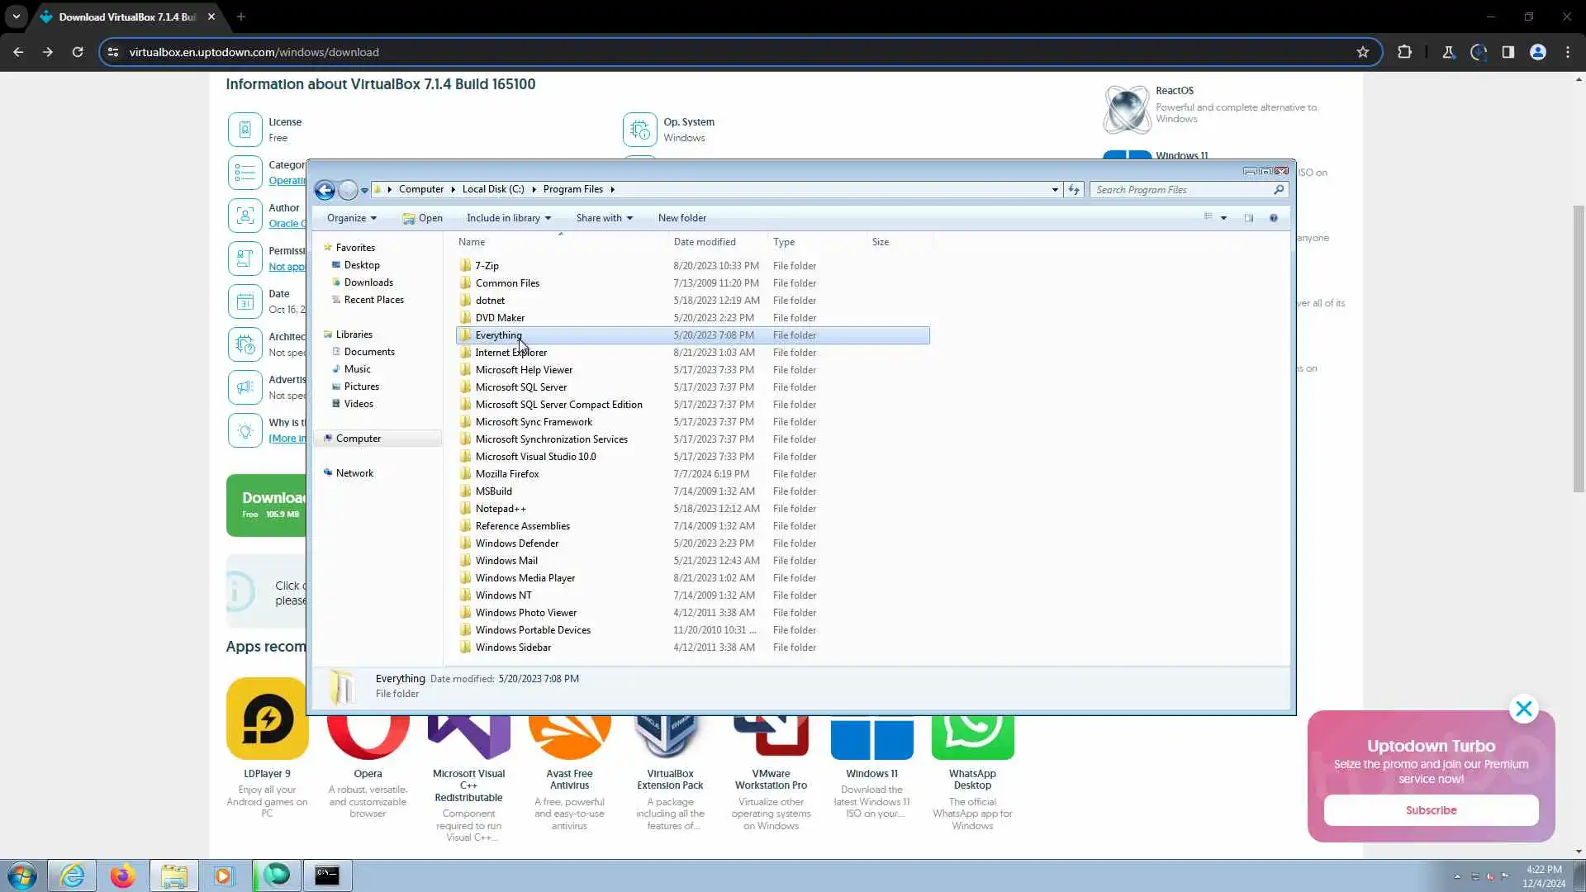
Task: Expand Include in library dropdown
Action: coord(508,218)
